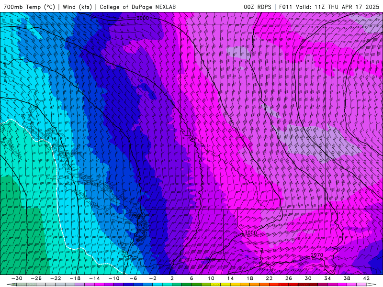
Task: Select the 2970 contour label
Action: click(x=317, y=255)
